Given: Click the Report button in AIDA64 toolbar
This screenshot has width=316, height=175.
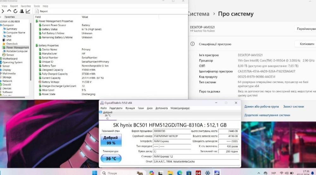Looking at the screenshot, I should 41,11.
